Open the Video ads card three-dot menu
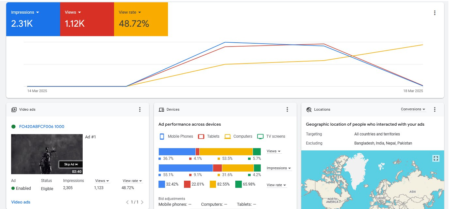Screen dimensions: 449x209 tap(140, 109)
